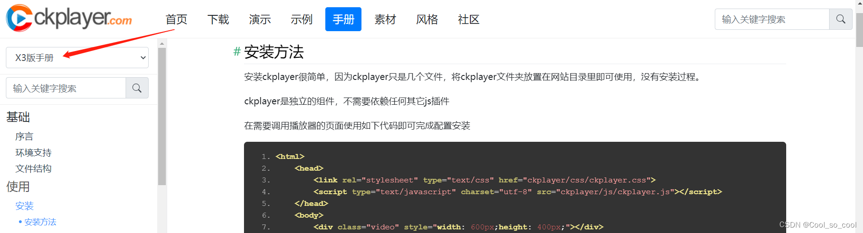The image size is (863, 233).
Task: Open the 序言 sidebar link
Action: pyautogui.click(x=24, y=136)
